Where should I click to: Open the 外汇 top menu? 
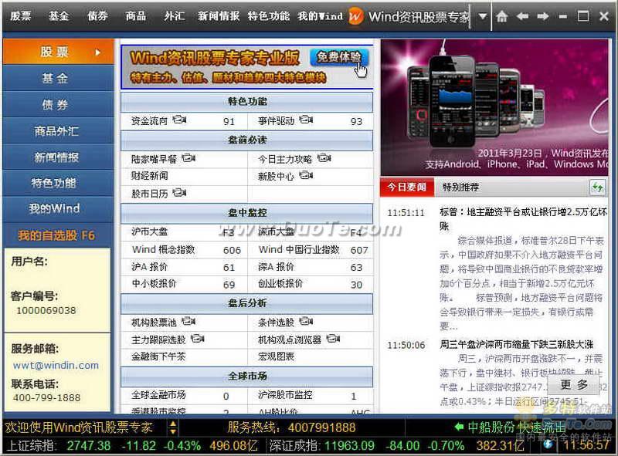point(175,16)
